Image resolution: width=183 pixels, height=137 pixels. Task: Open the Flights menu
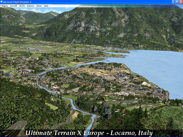click(x=5, y=6)
